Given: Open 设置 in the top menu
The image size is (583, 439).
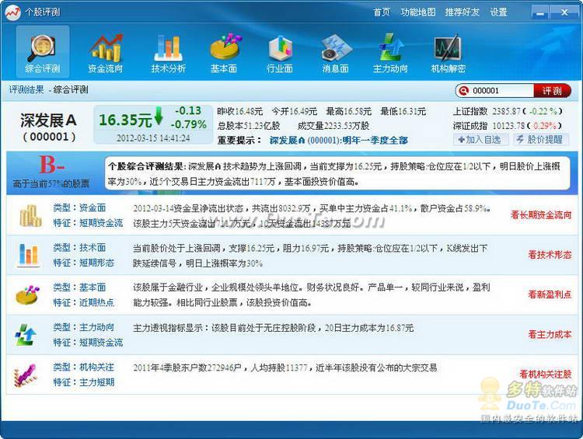Looking at the screenshot, I should 498,12.
